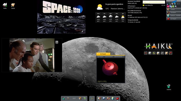
Task: Click the 9:57 clock in the bottom dock
Action: [x=74, y=98]
